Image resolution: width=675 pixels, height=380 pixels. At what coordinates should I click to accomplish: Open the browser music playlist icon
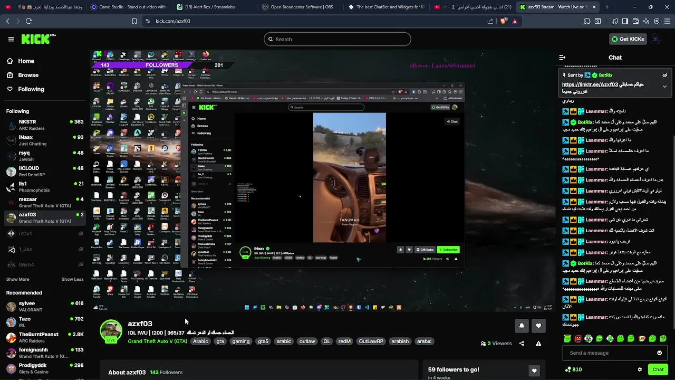coord(614,21)
